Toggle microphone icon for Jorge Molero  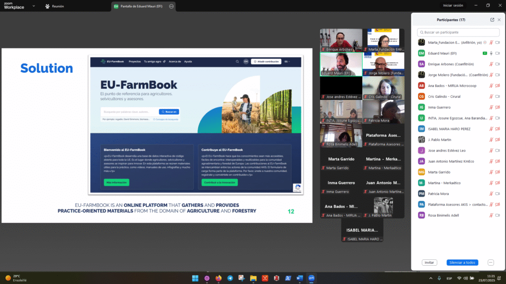[491, 75]
